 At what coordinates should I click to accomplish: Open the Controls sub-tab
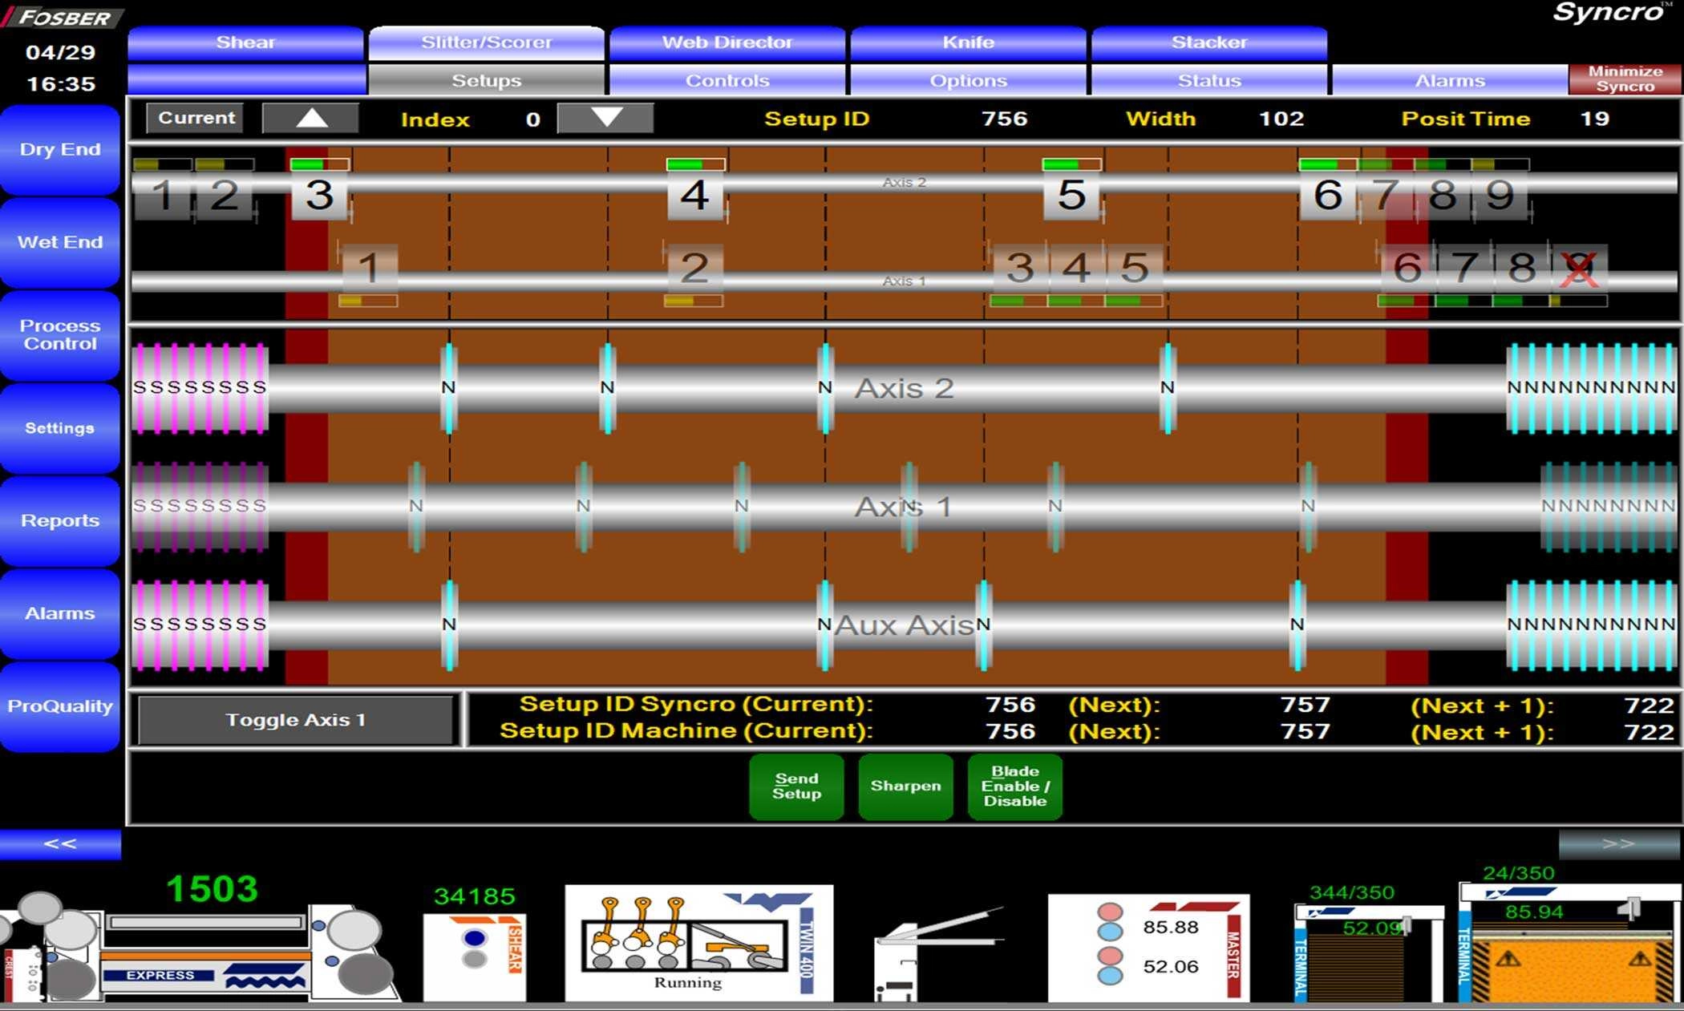pyautogui.click(x=727, y=80)
